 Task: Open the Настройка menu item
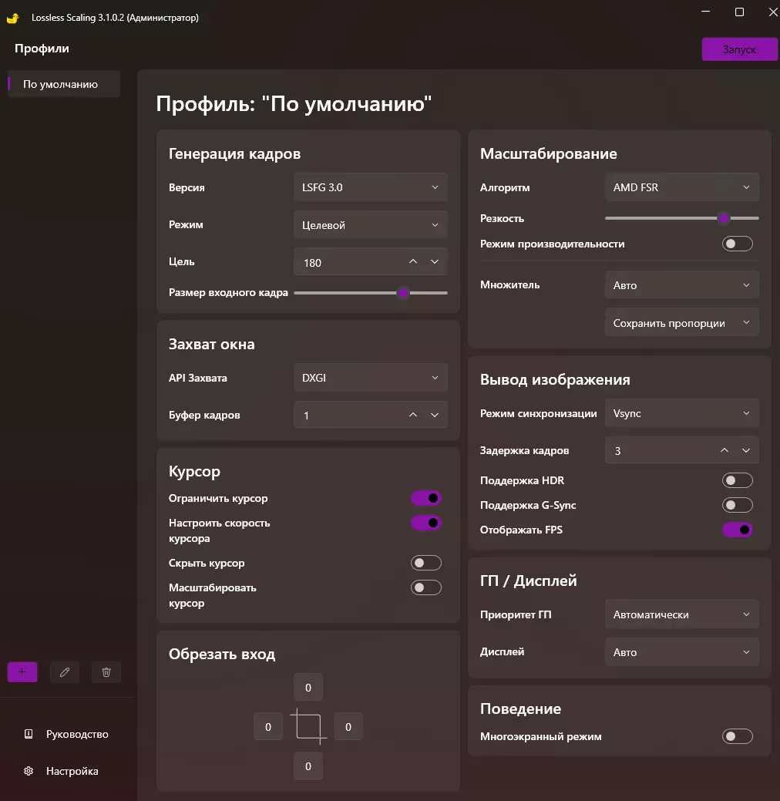[x=72, y=771]
